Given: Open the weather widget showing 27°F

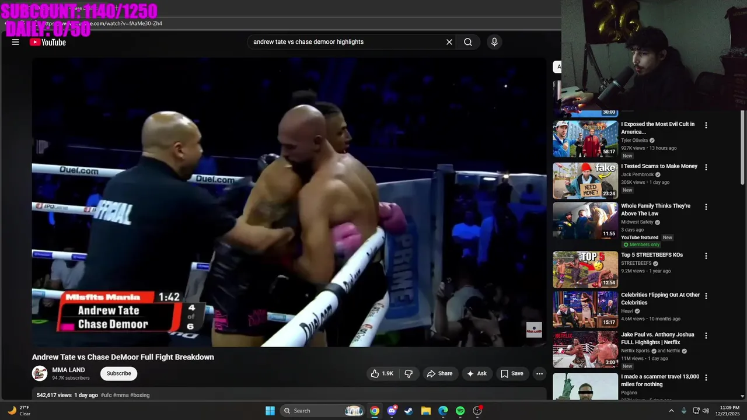Looking at the screenshot, I should pos(19,411).
